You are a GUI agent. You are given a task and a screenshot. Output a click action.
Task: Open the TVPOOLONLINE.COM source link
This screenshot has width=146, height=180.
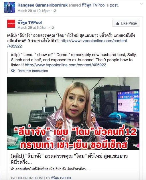pos(27,178)
